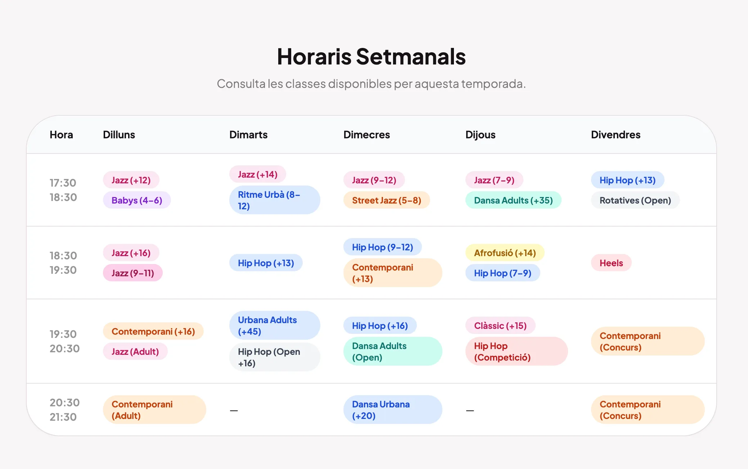Viewport: 748px width, 469px height.
Task: Click the Babys (4–6) class tag
Action: coord(136,200)
